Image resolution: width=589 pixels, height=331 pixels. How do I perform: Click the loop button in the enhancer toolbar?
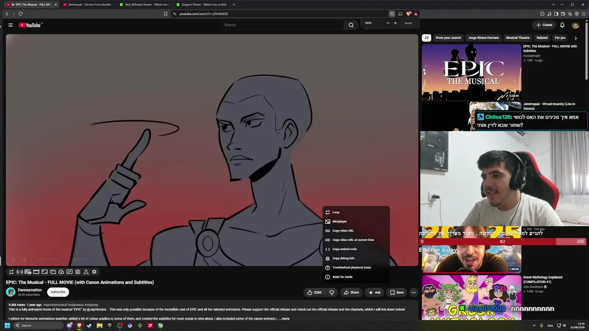coord(12,272)
